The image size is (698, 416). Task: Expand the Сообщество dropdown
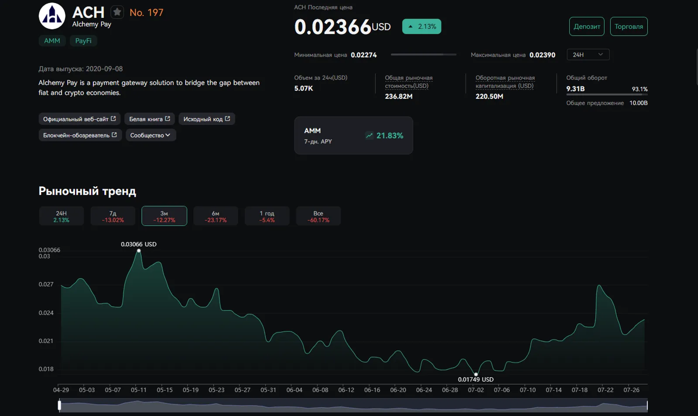[151, 135]
